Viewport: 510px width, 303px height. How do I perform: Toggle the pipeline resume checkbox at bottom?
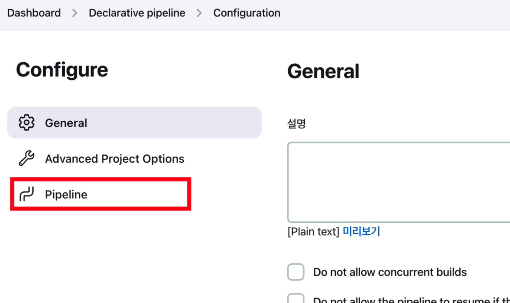[x=296, y=298]
